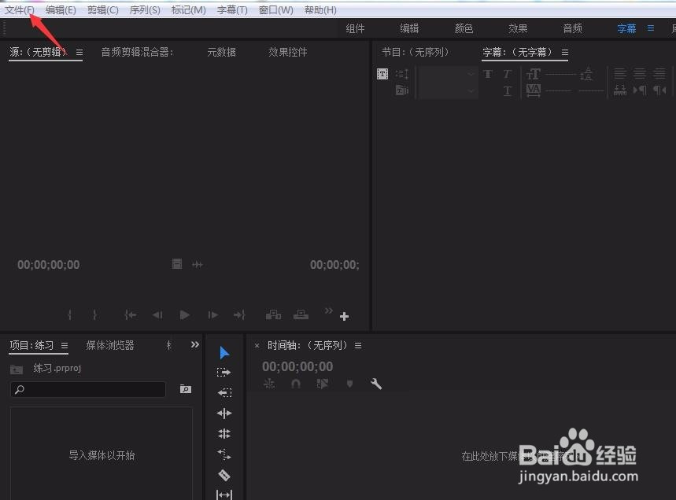Open Project 练习 panel menu icon

65,345
